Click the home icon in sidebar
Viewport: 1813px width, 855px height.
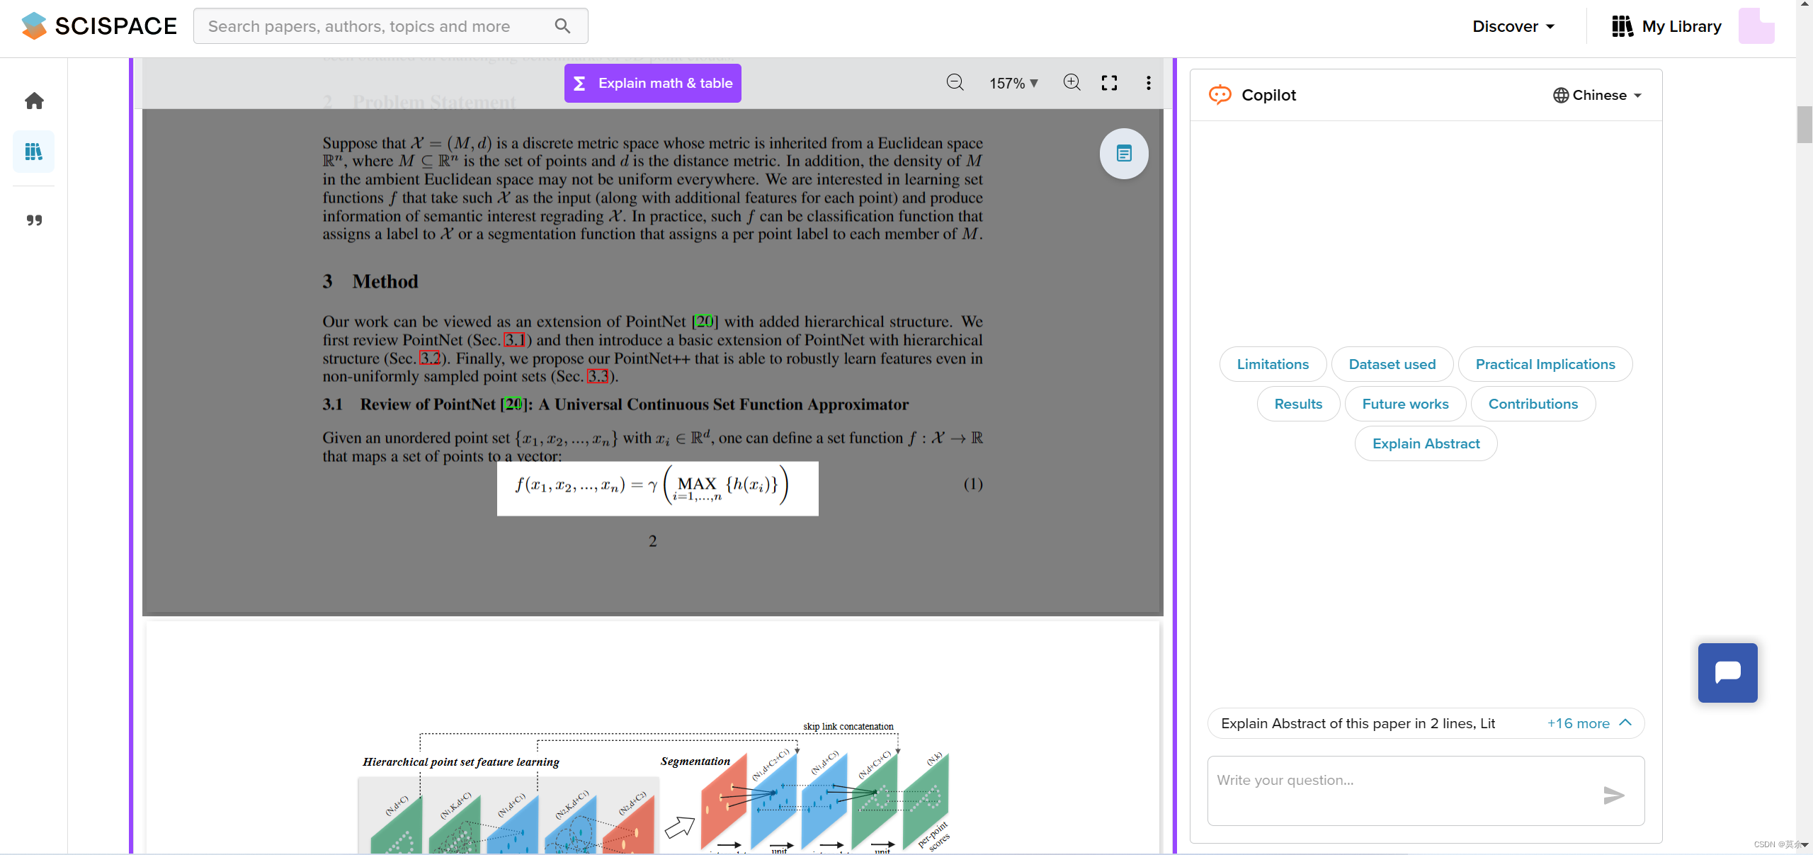[34, 101]
